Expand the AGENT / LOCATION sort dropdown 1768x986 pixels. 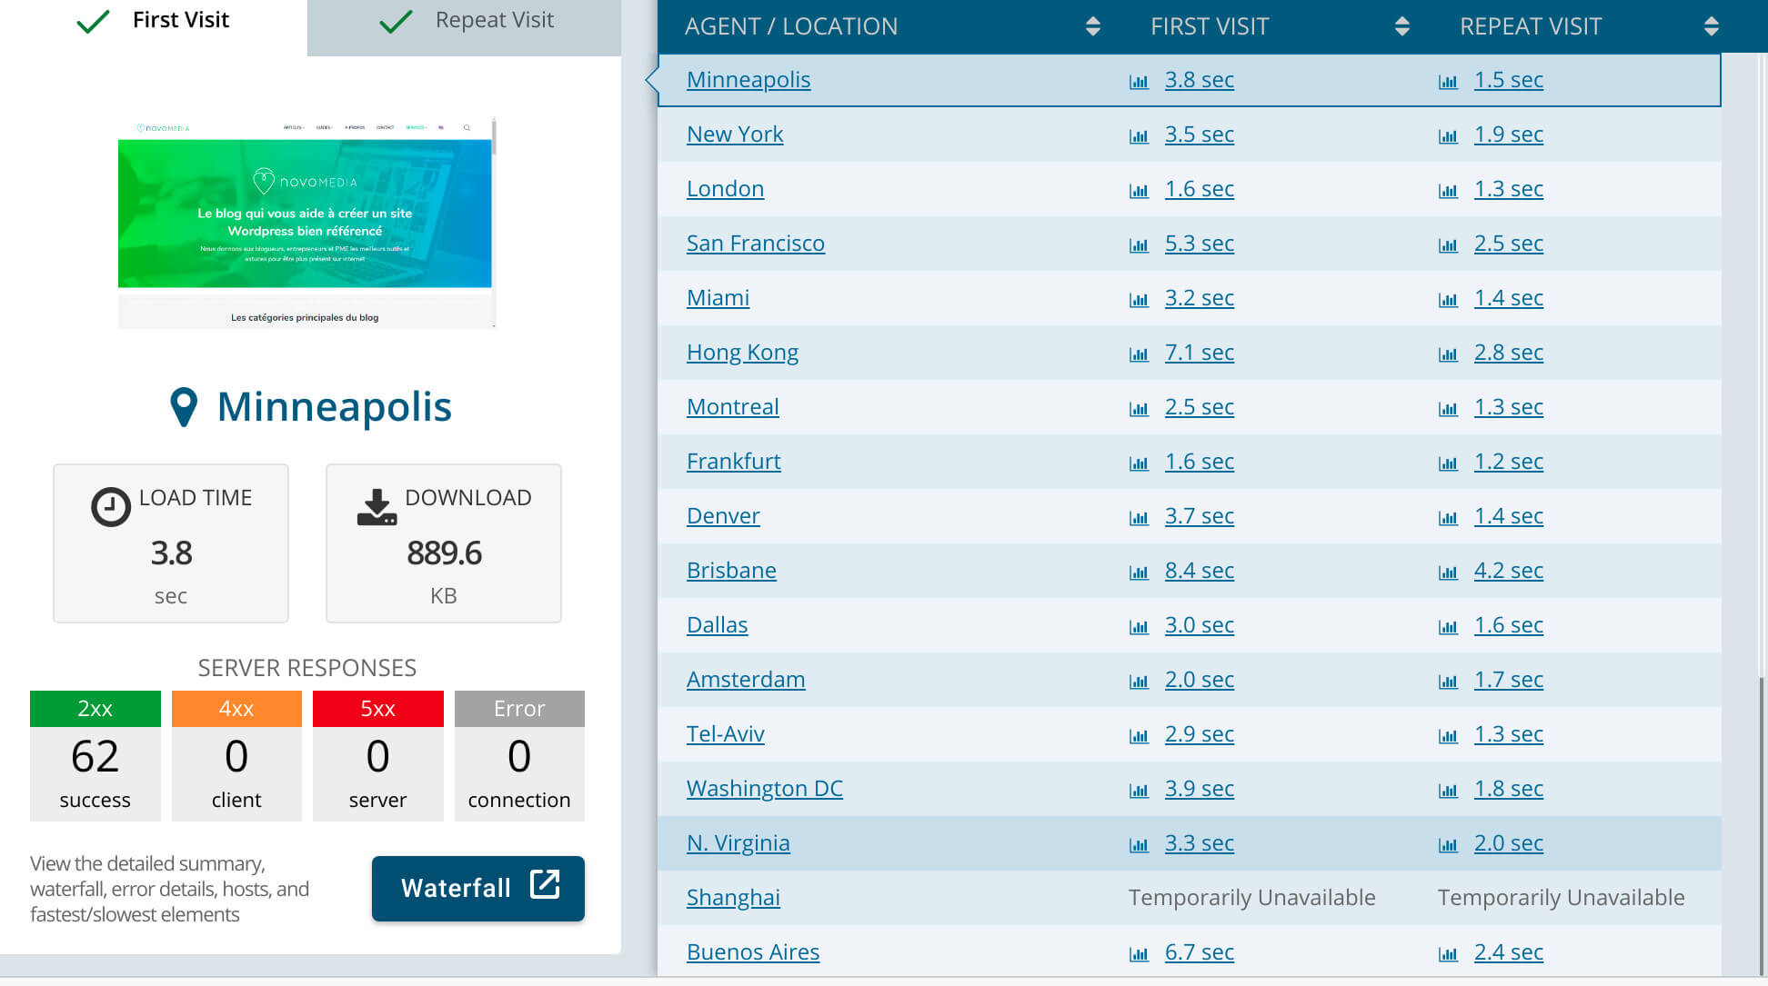[1091, 25]
